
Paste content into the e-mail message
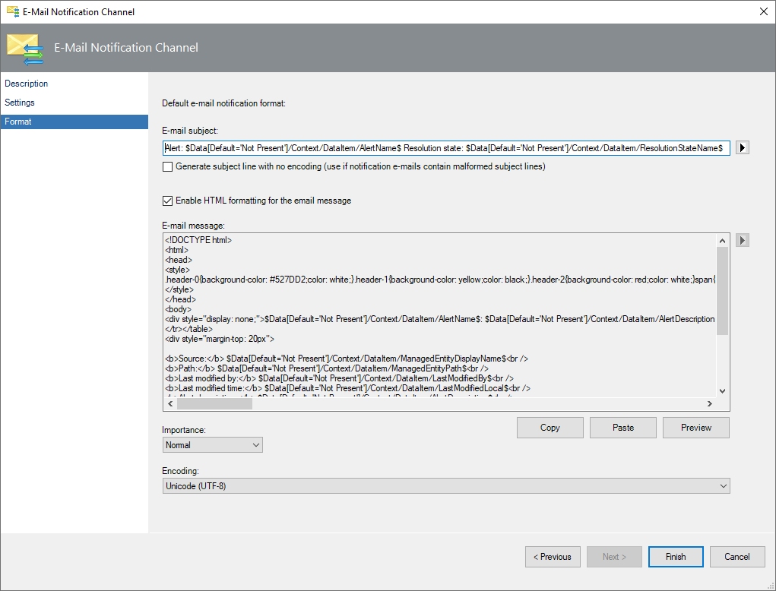point(622,427)
